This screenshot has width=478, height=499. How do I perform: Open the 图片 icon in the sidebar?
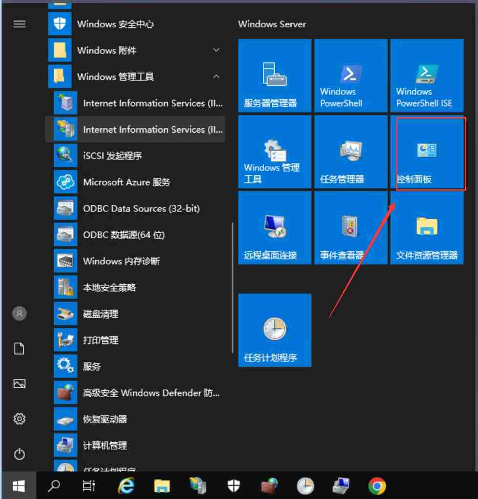[20, 384]
